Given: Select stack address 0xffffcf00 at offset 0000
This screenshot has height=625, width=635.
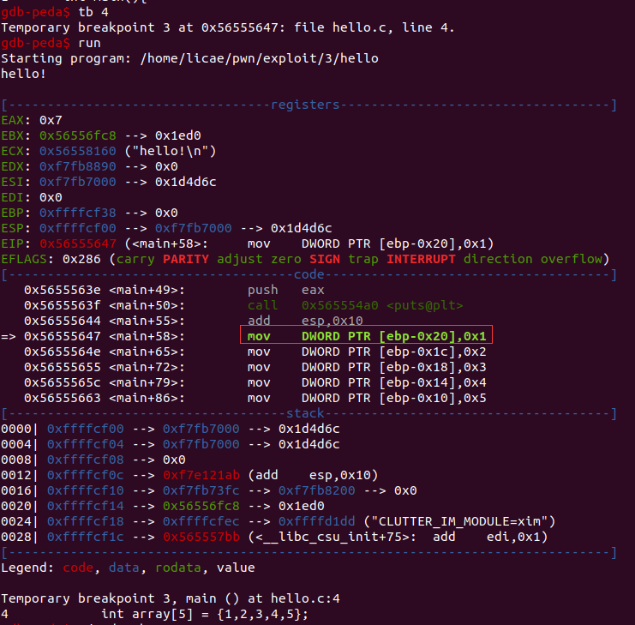Looking at the screenshot, I should pos(86,429).
